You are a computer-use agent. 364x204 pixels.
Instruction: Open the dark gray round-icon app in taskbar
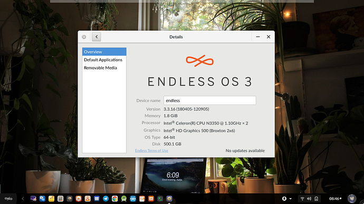coord(70,199)
